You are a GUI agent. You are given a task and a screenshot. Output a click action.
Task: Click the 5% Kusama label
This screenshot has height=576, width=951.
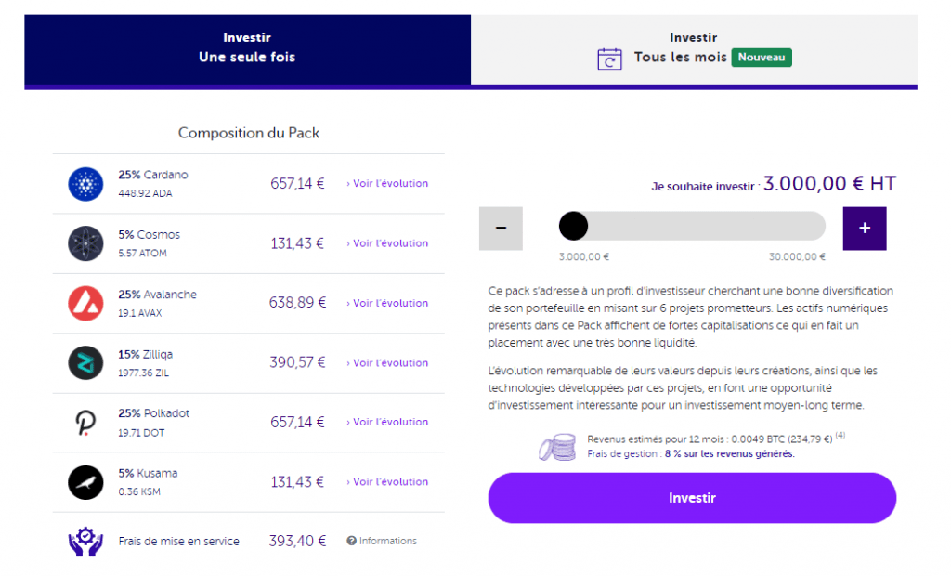[148, 474]
